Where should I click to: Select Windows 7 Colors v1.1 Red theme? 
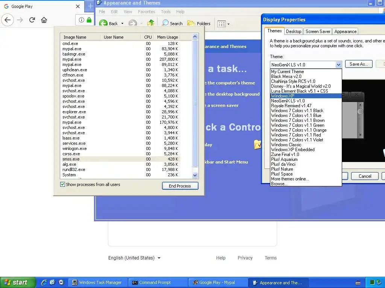point(306,135)
